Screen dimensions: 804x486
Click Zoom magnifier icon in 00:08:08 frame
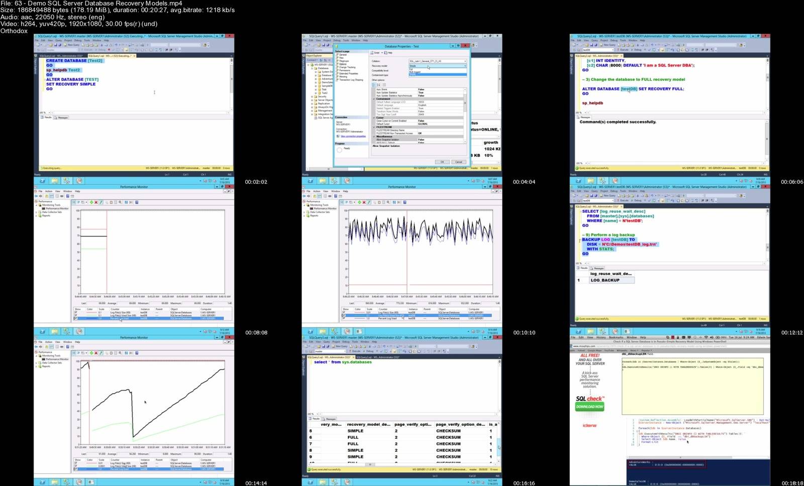[x=120, y=202]
